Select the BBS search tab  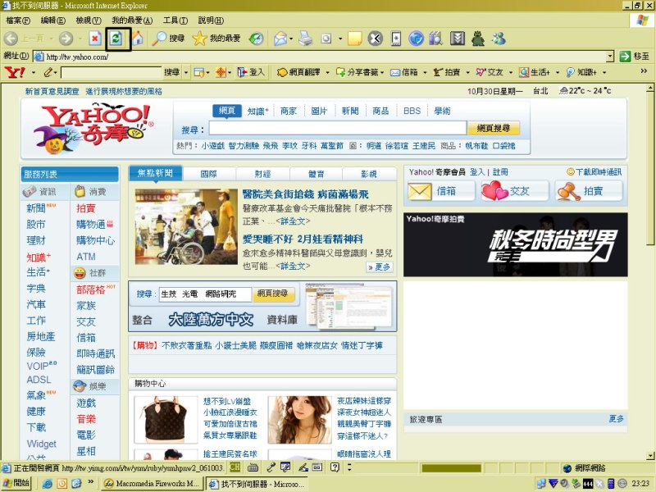click(412, 111)
